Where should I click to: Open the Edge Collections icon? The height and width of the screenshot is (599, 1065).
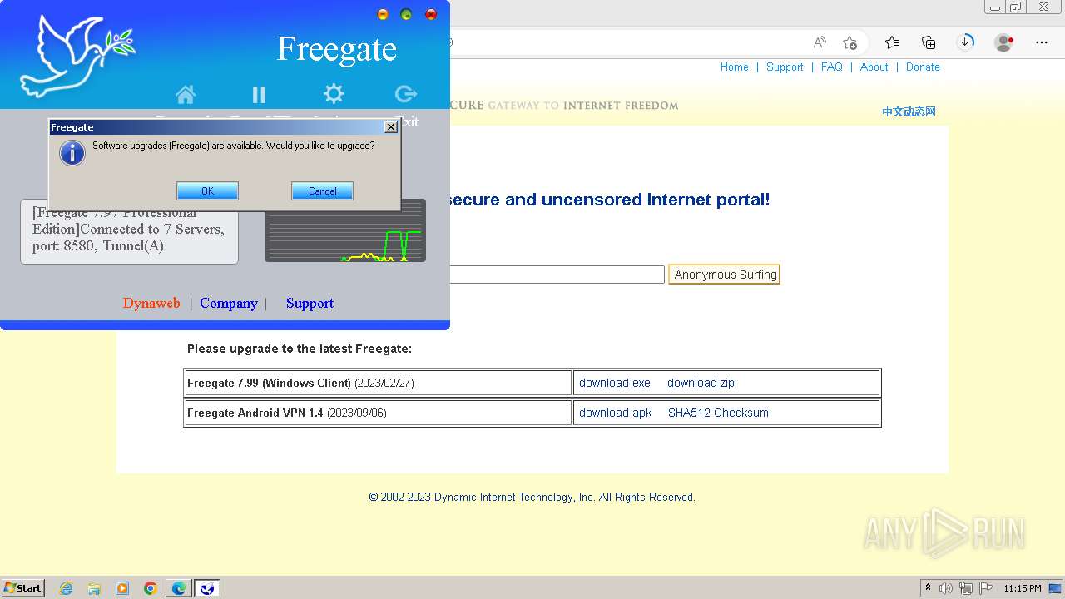[x=929, y=42]
